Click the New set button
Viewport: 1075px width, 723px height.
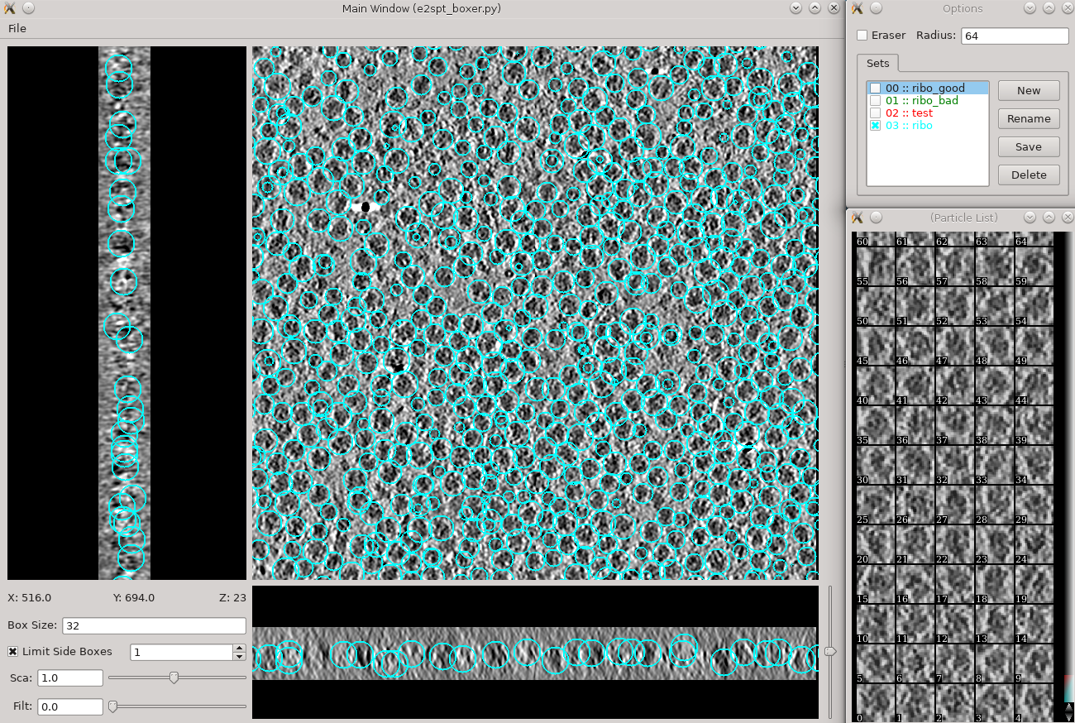click(x=1028, y=91)
